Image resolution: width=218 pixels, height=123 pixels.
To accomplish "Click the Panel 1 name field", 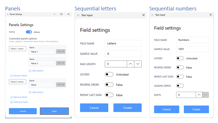I will click(x=18, y=49).
